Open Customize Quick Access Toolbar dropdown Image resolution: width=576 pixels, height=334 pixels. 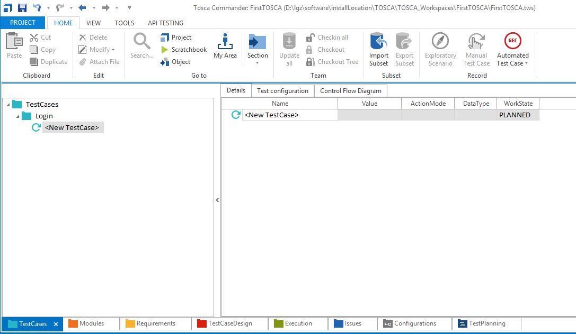tap(129, 7)
